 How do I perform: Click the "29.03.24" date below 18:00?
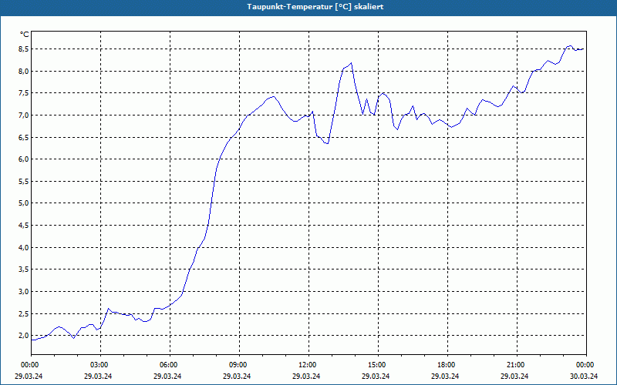[445, 376]
